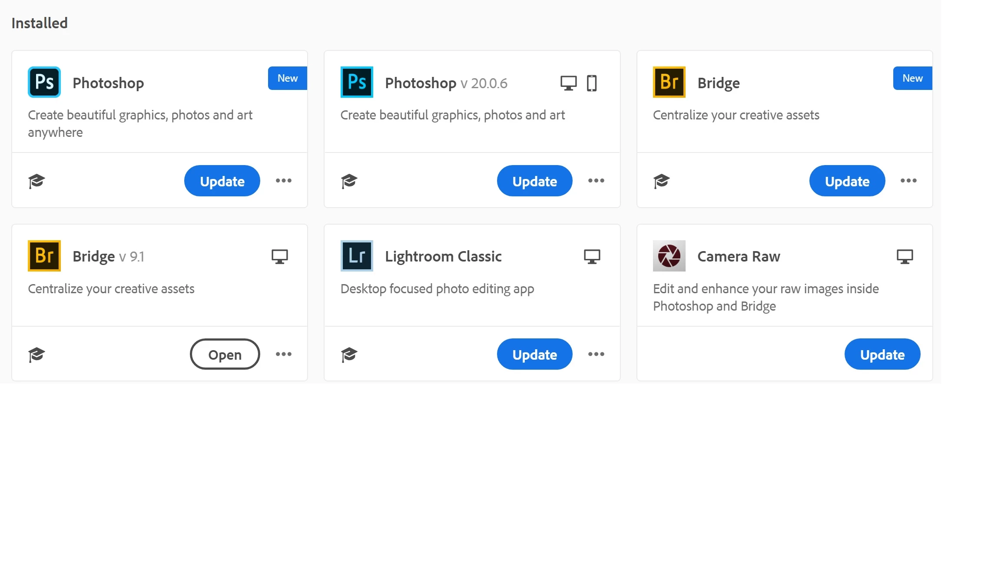Open more options menu for Photoshop v 20.0.6
The height and width of the screenshot is (563, 1001).
596,181
